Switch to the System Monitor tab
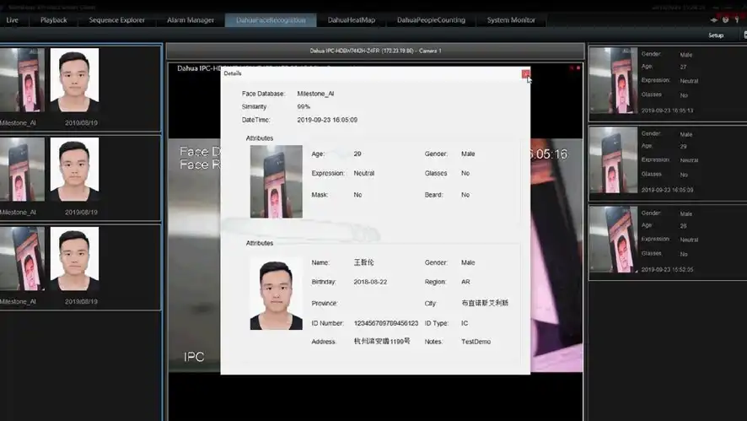Screen dimensions: 747x421 pos(511,19)
